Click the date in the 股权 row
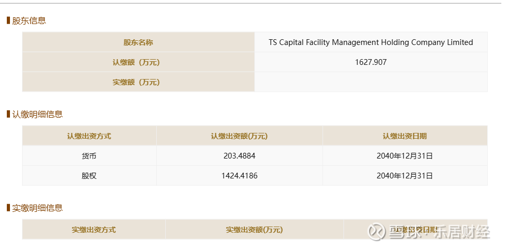Screen dimensions: 505x248 point(405,176)
